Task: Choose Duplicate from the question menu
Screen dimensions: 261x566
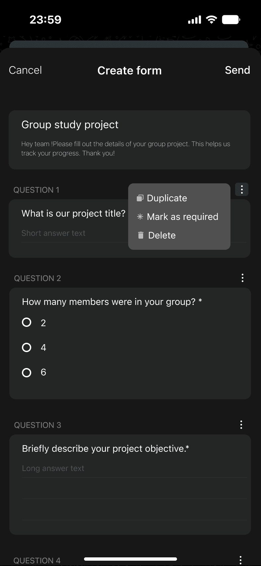Action: pos(167,198)
